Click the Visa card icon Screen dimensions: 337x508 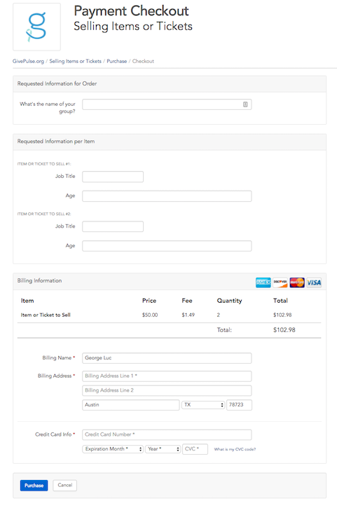click(314, 282)
